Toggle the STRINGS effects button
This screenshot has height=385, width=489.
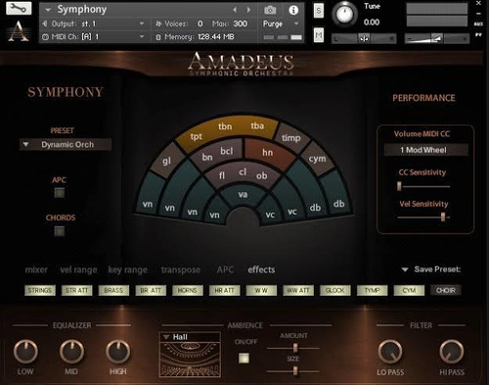click(x=40, y=290)
